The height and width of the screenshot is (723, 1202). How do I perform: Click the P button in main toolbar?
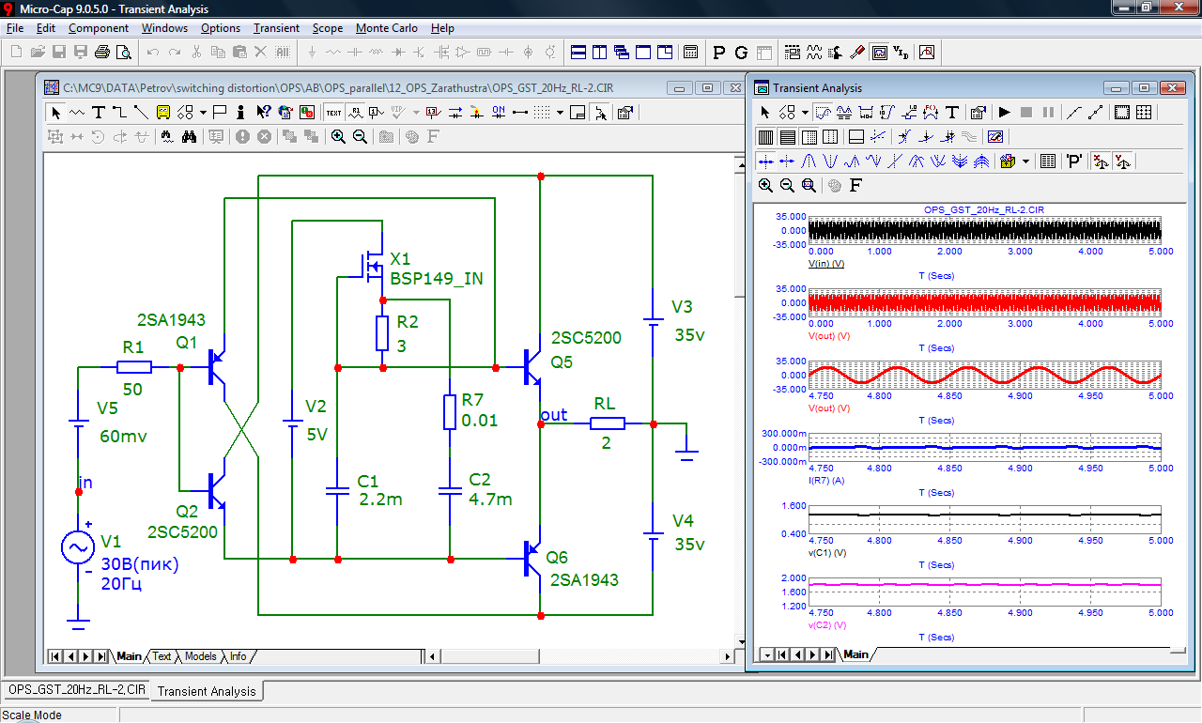click(x=720, y=52)
